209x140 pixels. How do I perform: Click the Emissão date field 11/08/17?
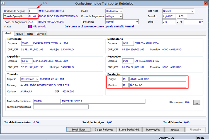pos(169,16)
